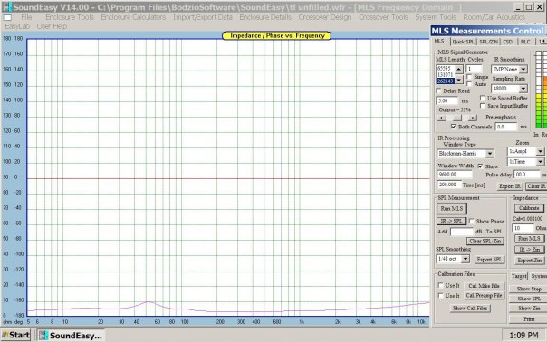The image size is (547, 342).
Task: Open the Sampling Rate dropdown
Action: [x=523, y=89]
